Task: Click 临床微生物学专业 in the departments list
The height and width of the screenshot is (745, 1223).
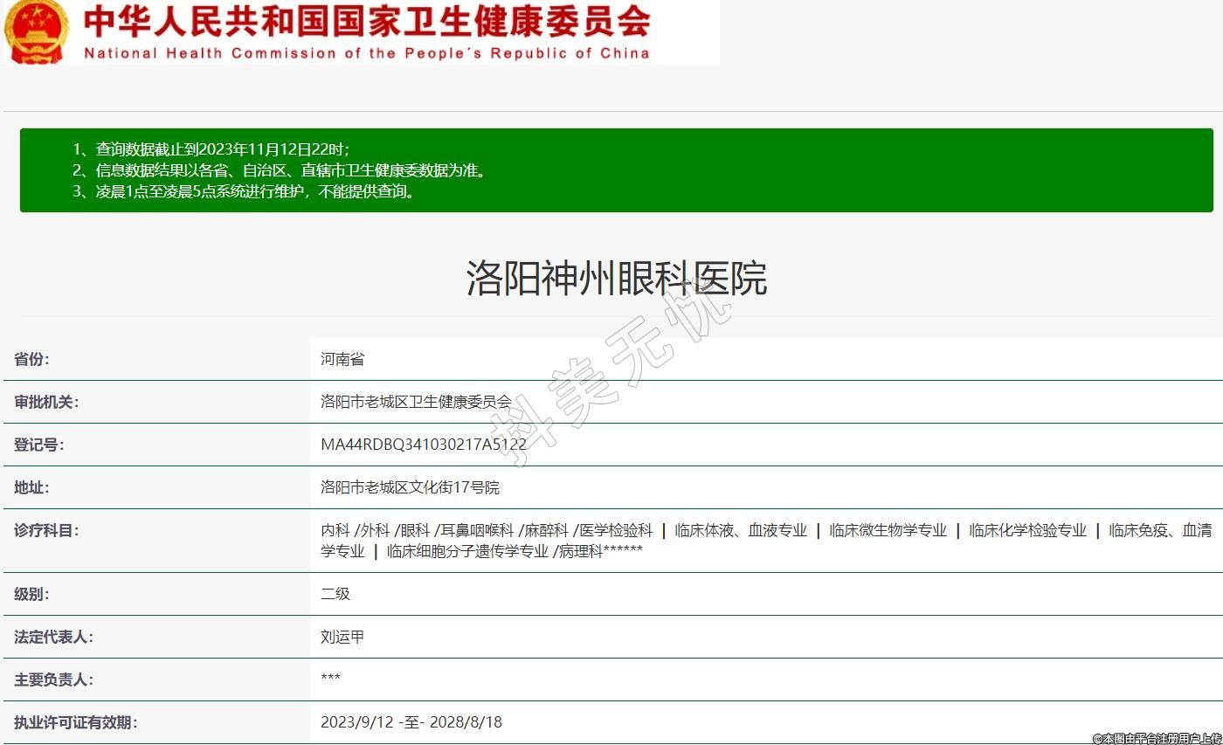Action: pos(888,530)
